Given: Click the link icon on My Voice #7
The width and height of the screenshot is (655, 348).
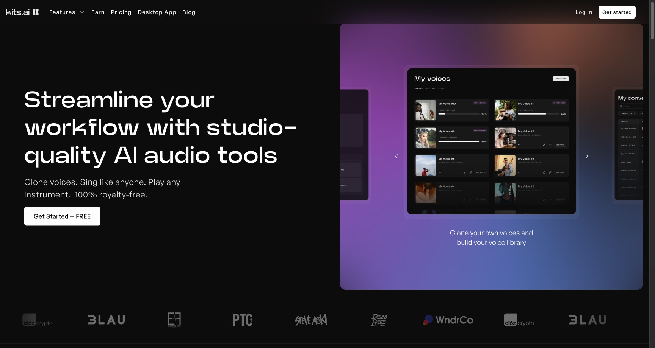Looking at the screenshot, I should [550, 145].
